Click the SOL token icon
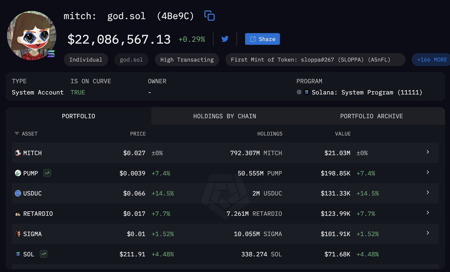The height and width of the screenshot is (272, 450). (18, 254)
